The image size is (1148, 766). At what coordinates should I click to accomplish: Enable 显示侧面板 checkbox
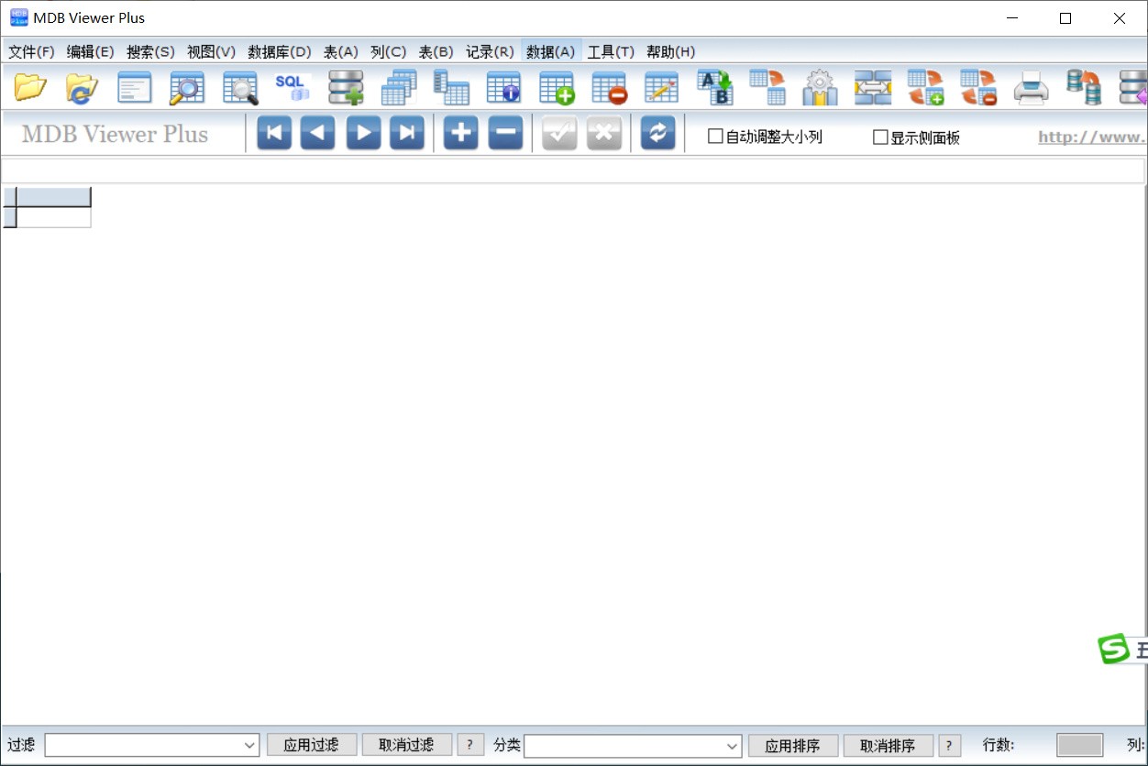click(x=880, y=137)
